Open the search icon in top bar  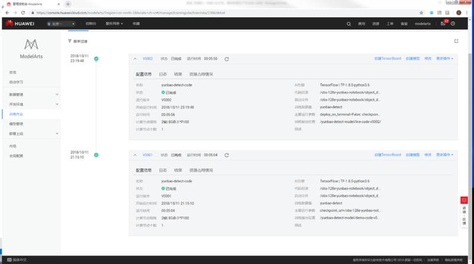[348, 24]
